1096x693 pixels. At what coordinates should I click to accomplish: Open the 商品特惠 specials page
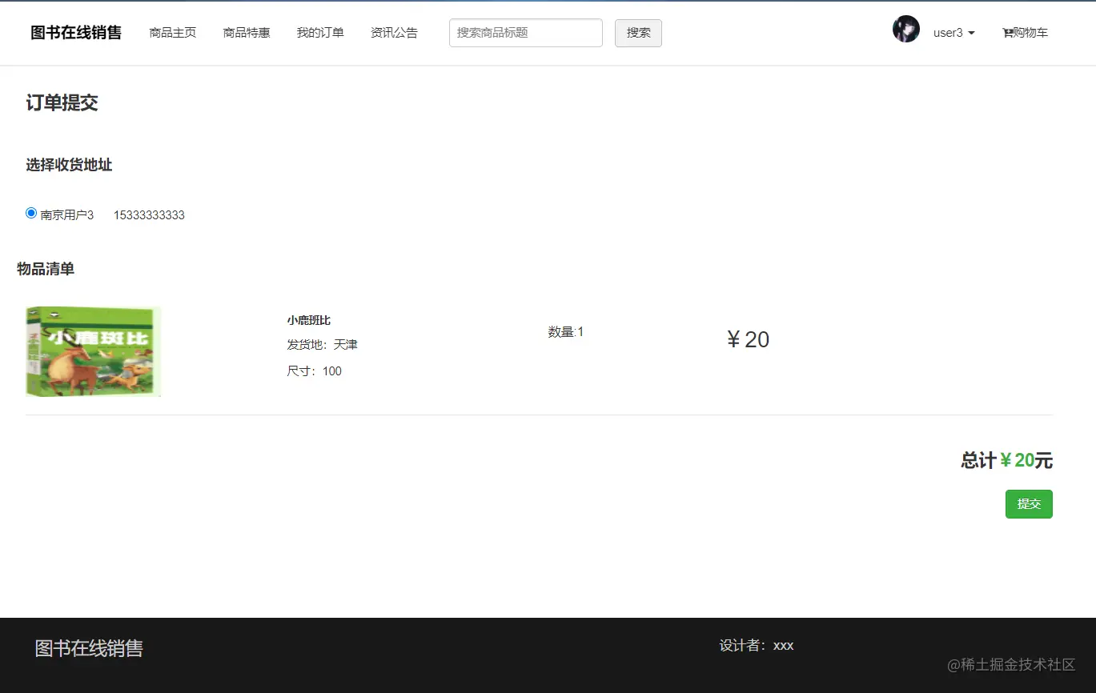coord(246,33)
